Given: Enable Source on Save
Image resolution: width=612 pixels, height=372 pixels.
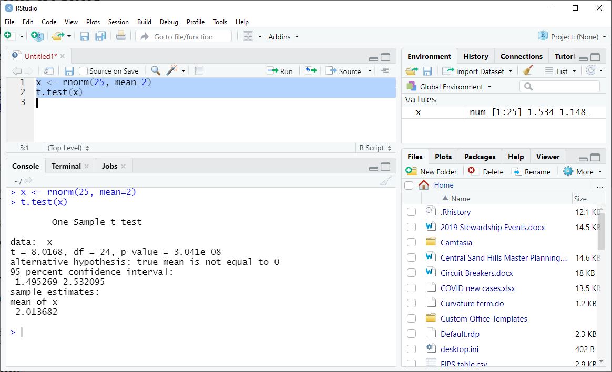Looking at the screenshot, I should pyautogui.click(x=83, y=70).
